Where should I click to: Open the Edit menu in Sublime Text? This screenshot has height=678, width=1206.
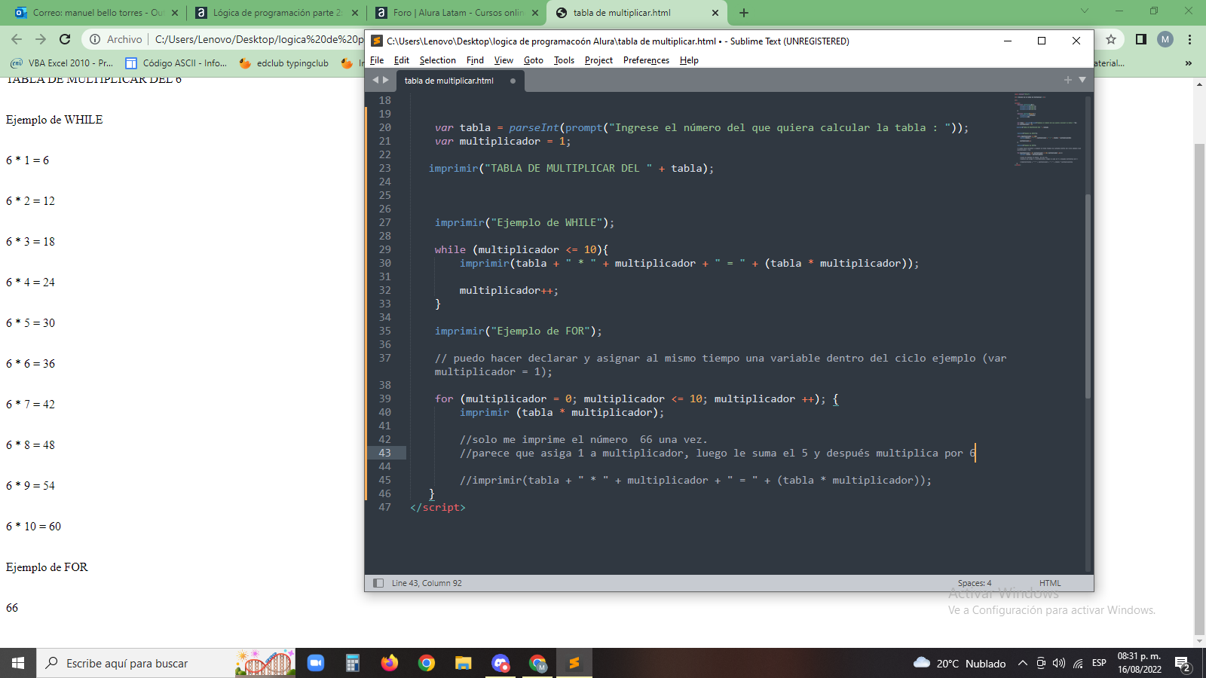[402, 60]
